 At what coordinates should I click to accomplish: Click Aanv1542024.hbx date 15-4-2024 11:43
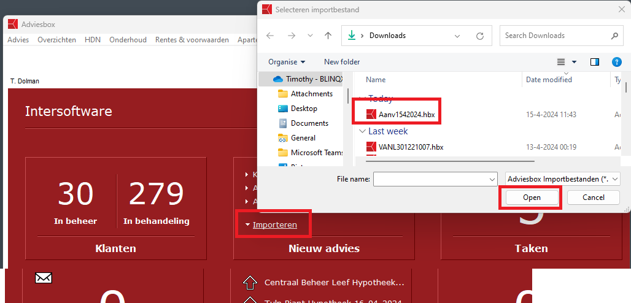tap(551, 115)
